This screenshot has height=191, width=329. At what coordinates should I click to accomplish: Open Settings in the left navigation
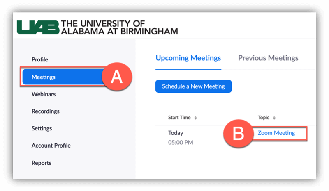42,128
